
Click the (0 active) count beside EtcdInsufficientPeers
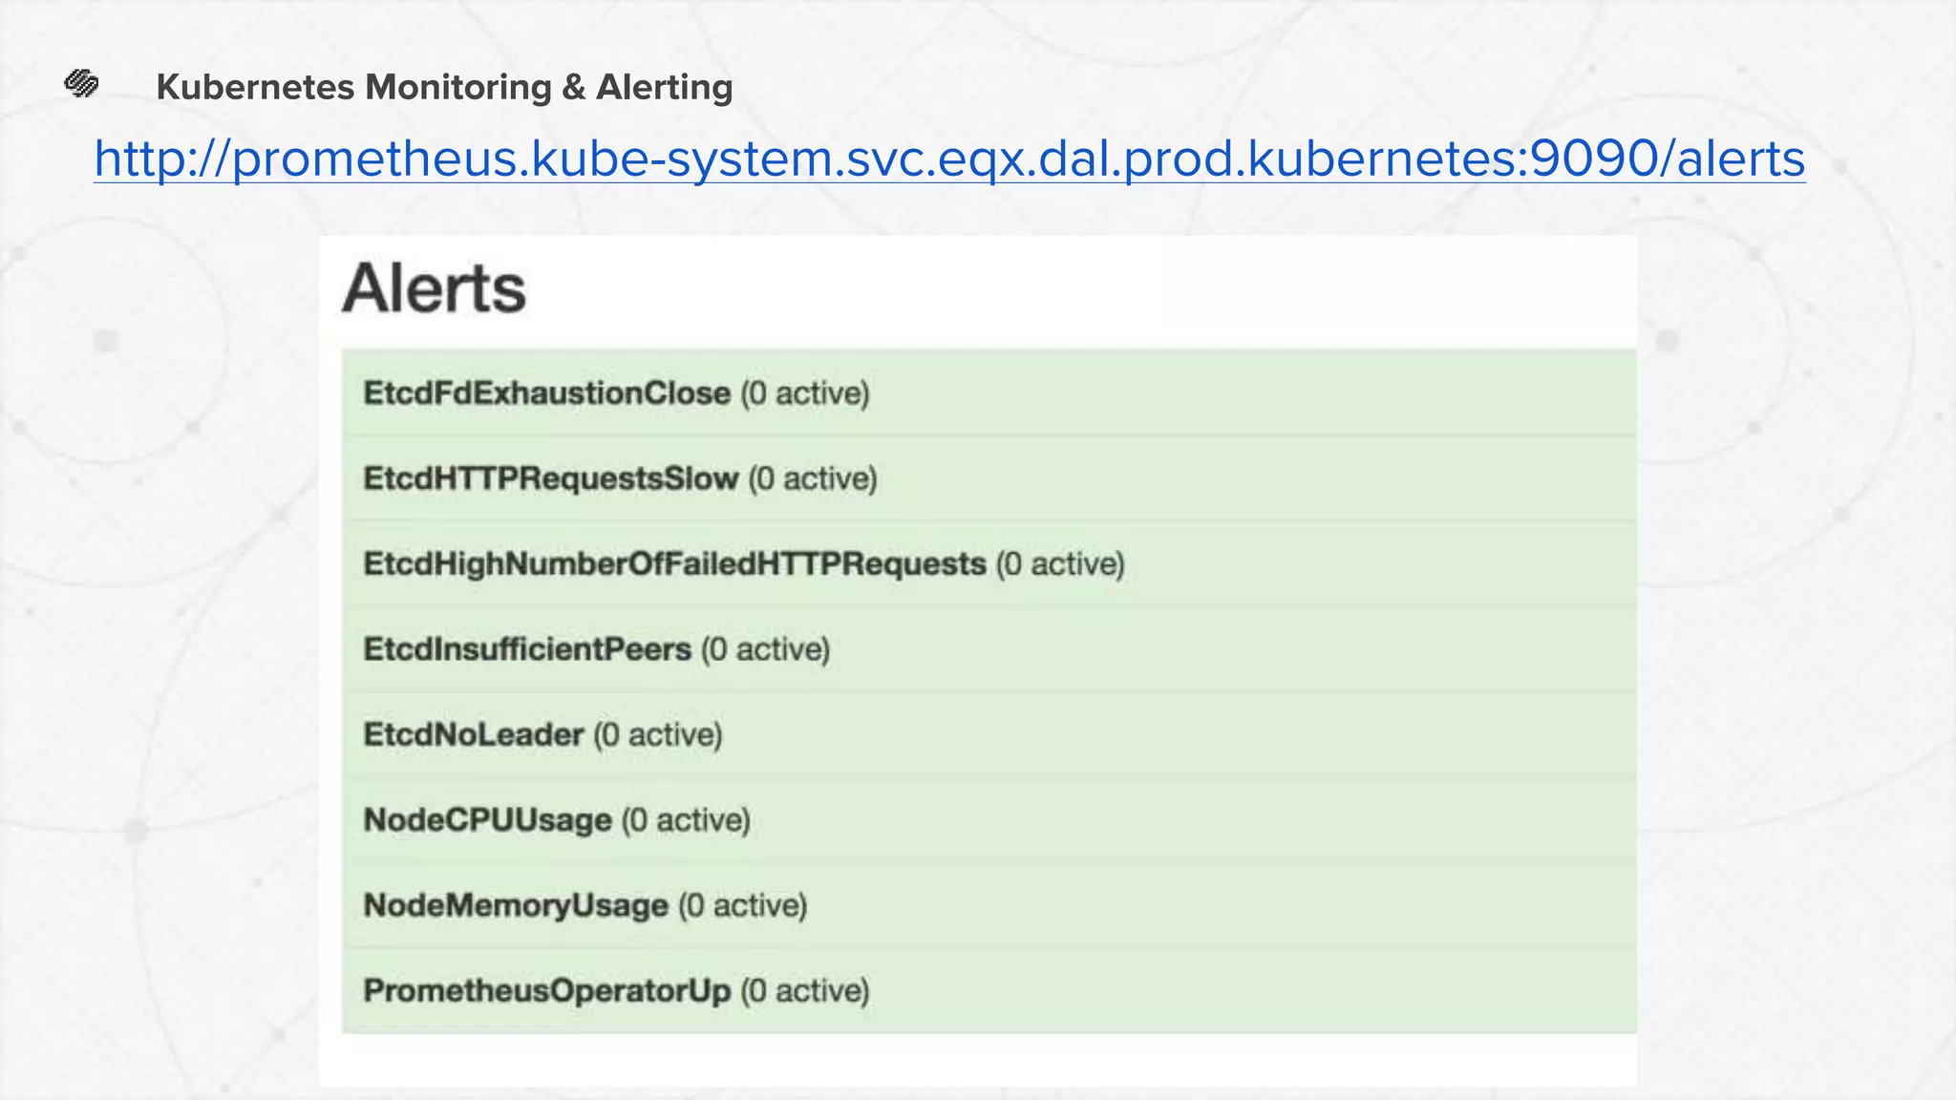click(x=766, y=649)
